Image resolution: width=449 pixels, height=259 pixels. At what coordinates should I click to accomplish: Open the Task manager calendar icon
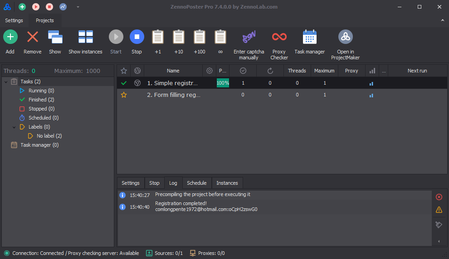[x=309, y=37]
